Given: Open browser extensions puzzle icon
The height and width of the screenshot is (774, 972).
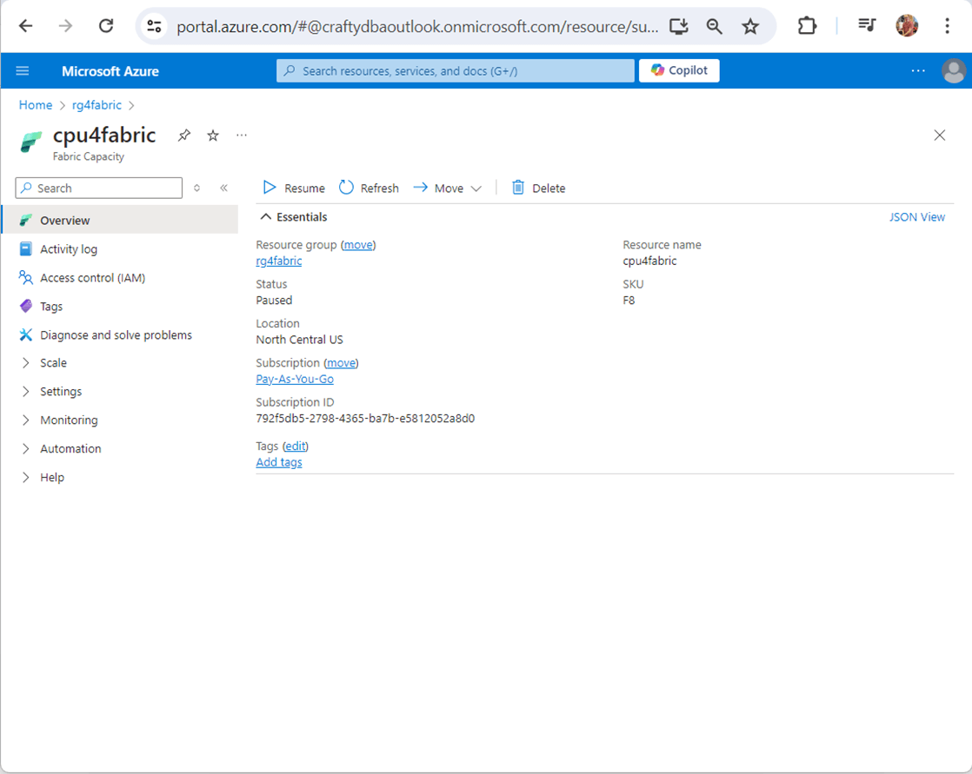Looking at the screenshot, I should pyautogui.click(x=807, y=26).
